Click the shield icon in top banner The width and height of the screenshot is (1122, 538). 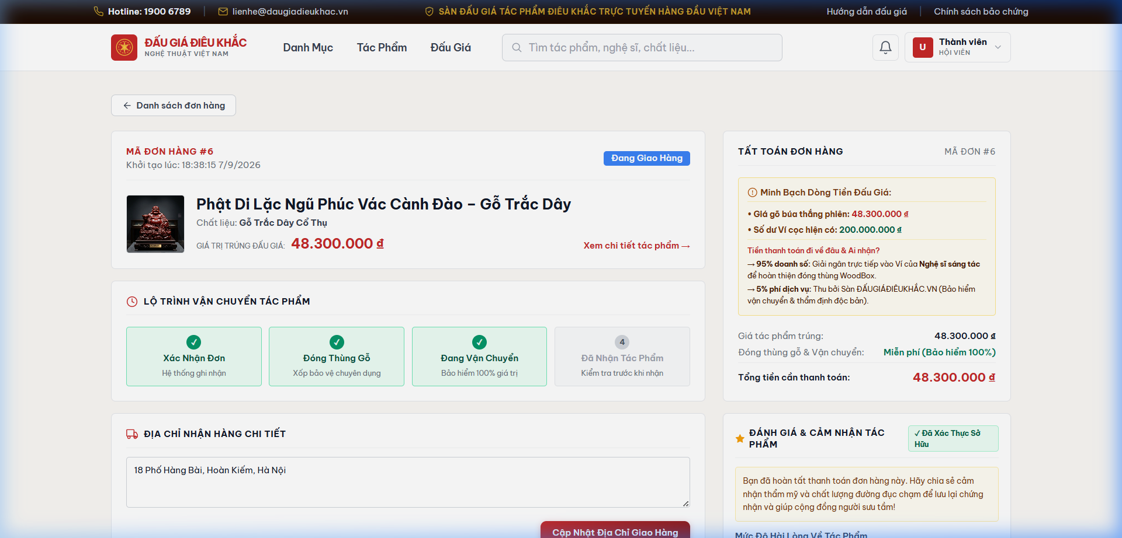click(x=429, y=12)
